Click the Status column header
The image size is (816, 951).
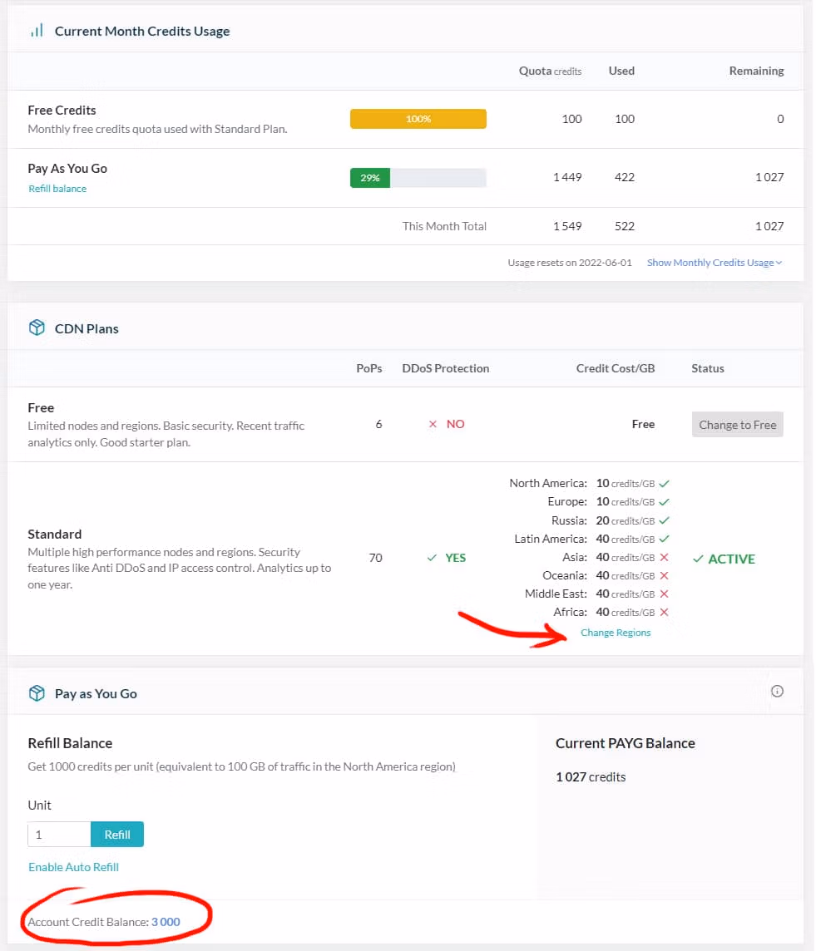tap(707, 368)
